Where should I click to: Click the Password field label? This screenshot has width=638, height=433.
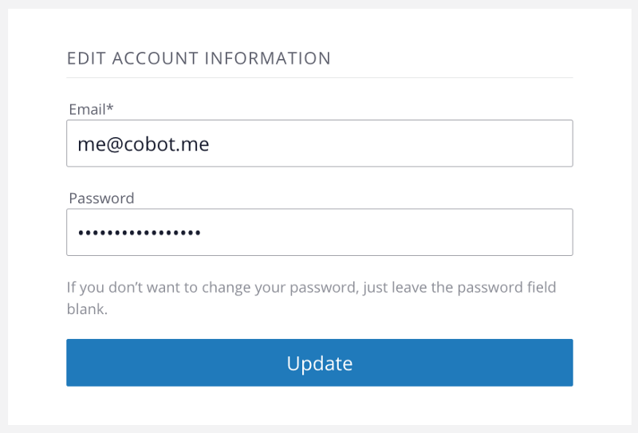[x=101, y=198]
